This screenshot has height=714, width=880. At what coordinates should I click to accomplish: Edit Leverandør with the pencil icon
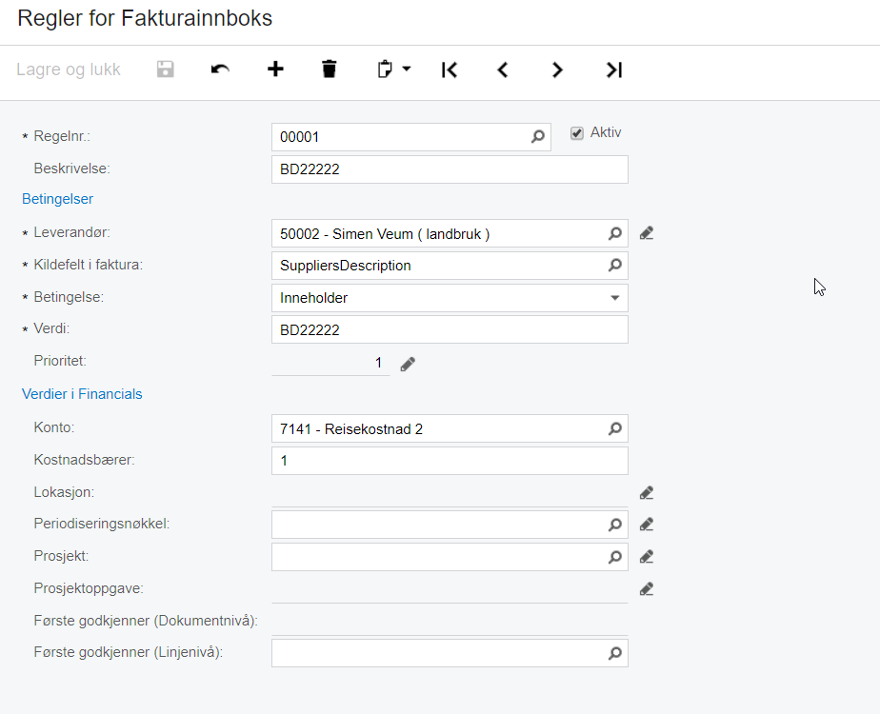point(647,233)
